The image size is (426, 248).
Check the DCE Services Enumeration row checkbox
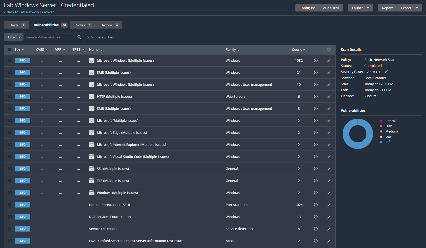10,217
